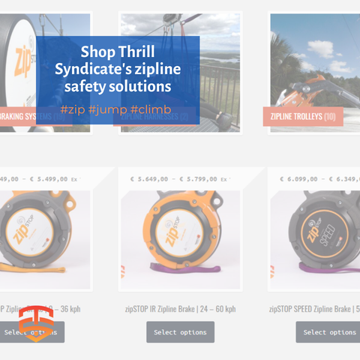Open the Zipline Trolleys category label

coord(303,116)
